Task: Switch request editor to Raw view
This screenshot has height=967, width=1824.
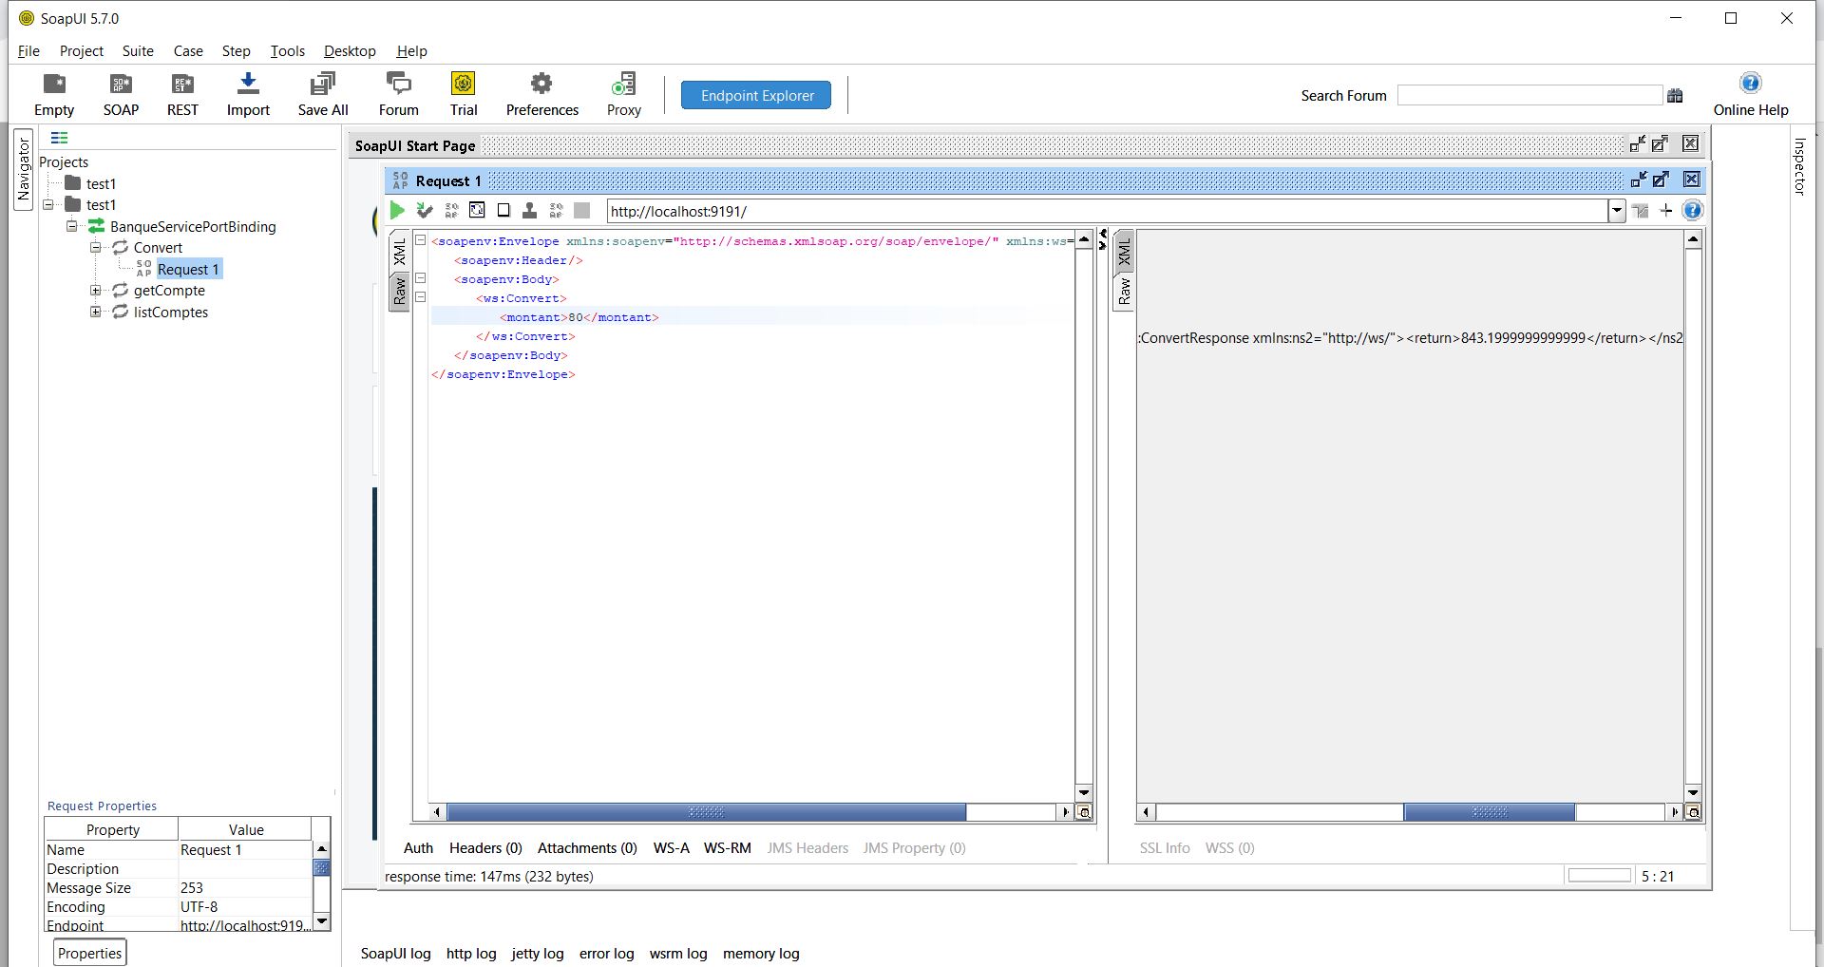Action: coord(400,290)
